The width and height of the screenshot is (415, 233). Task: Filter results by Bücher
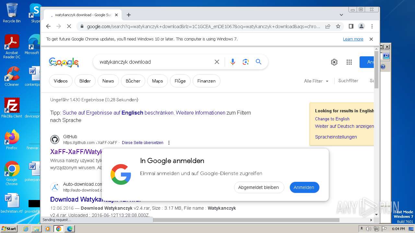click(x=133, y=81)
